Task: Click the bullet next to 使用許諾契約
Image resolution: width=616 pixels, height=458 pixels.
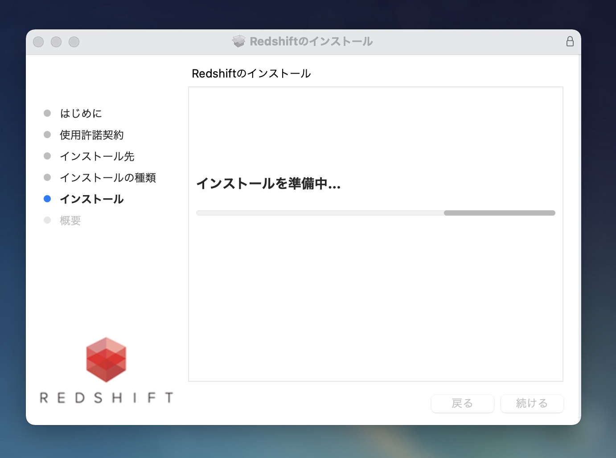Action: click(47, 135)
